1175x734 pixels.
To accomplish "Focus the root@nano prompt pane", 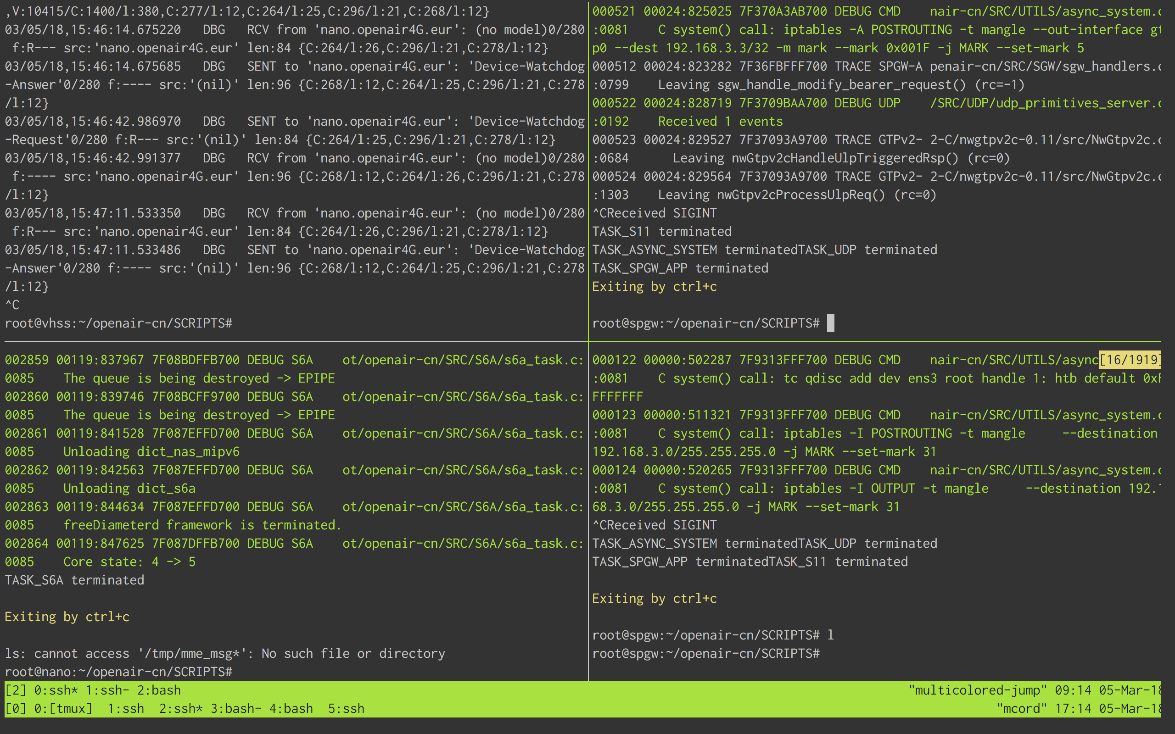I will (118, 671).
